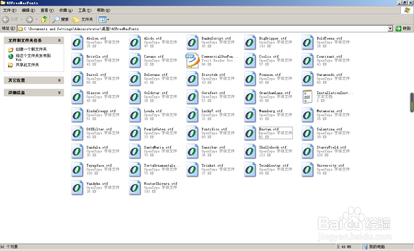Click the SantaMaria.otf file name
Image resolution: width=414 pixels, height=251 pixels.
158,147
